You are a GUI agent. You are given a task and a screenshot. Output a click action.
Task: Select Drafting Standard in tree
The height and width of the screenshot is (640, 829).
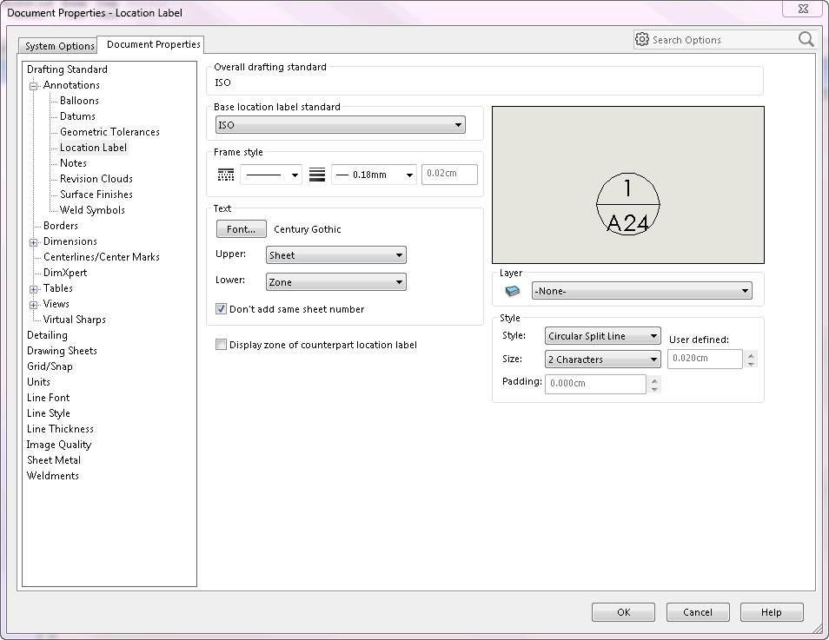(67, 69)
